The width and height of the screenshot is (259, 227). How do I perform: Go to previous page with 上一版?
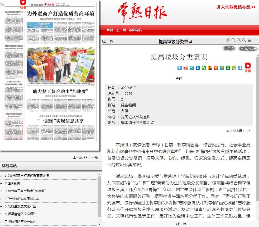coord(78,157)
